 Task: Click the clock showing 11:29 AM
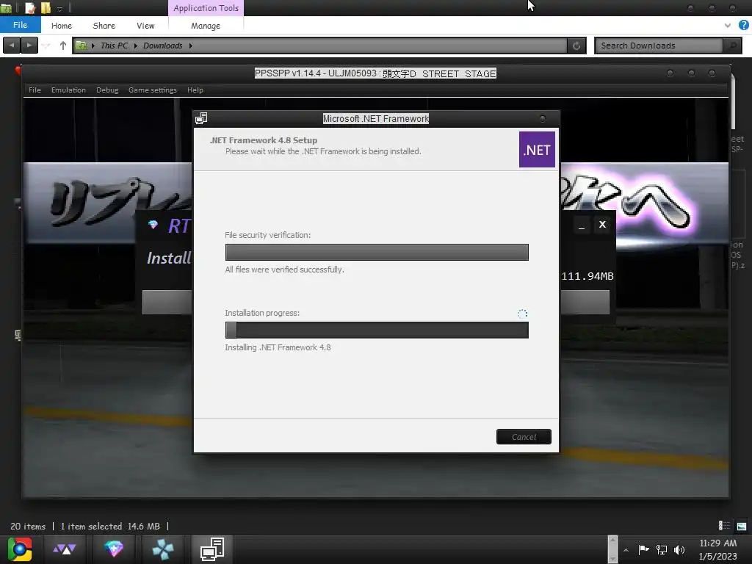click(x=718, y=543)
